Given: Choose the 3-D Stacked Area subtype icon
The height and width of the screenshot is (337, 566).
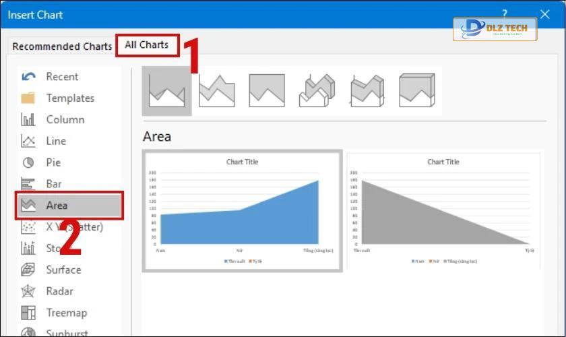Looking at the screenshot, I should point(367,91).
